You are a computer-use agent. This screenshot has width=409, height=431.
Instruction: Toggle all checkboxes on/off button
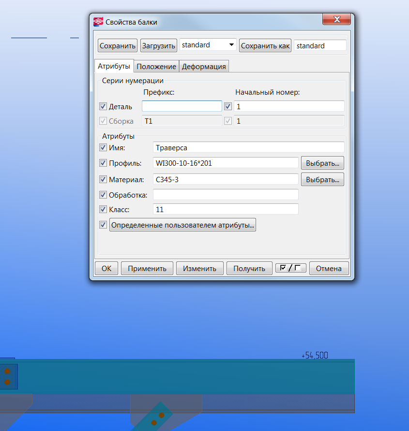(x=290, y=268)
